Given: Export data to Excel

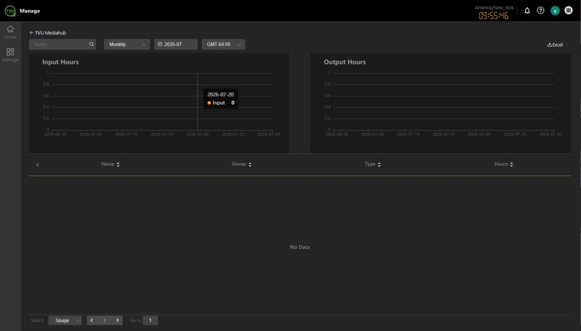Looking at the screenshot, I should click(x=555, y=44).
